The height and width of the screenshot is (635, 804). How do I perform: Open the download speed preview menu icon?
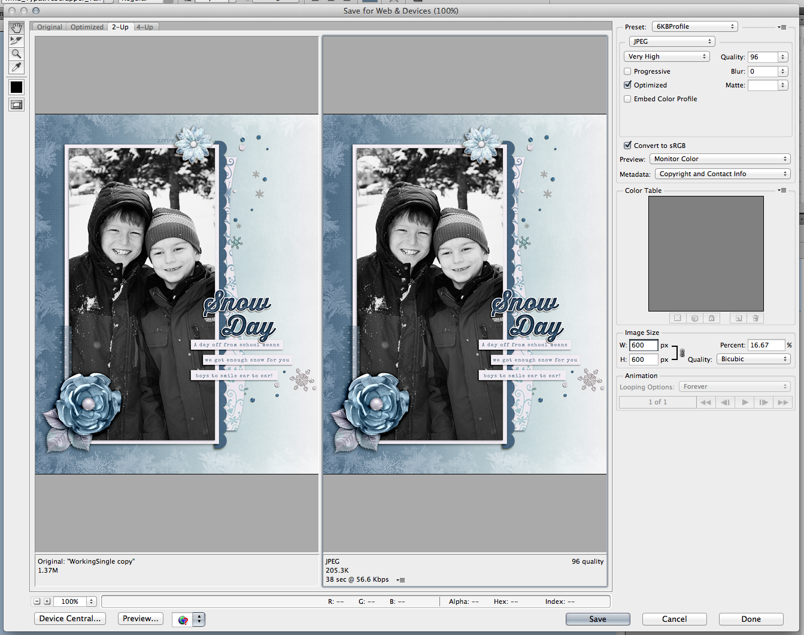point(401,580)
